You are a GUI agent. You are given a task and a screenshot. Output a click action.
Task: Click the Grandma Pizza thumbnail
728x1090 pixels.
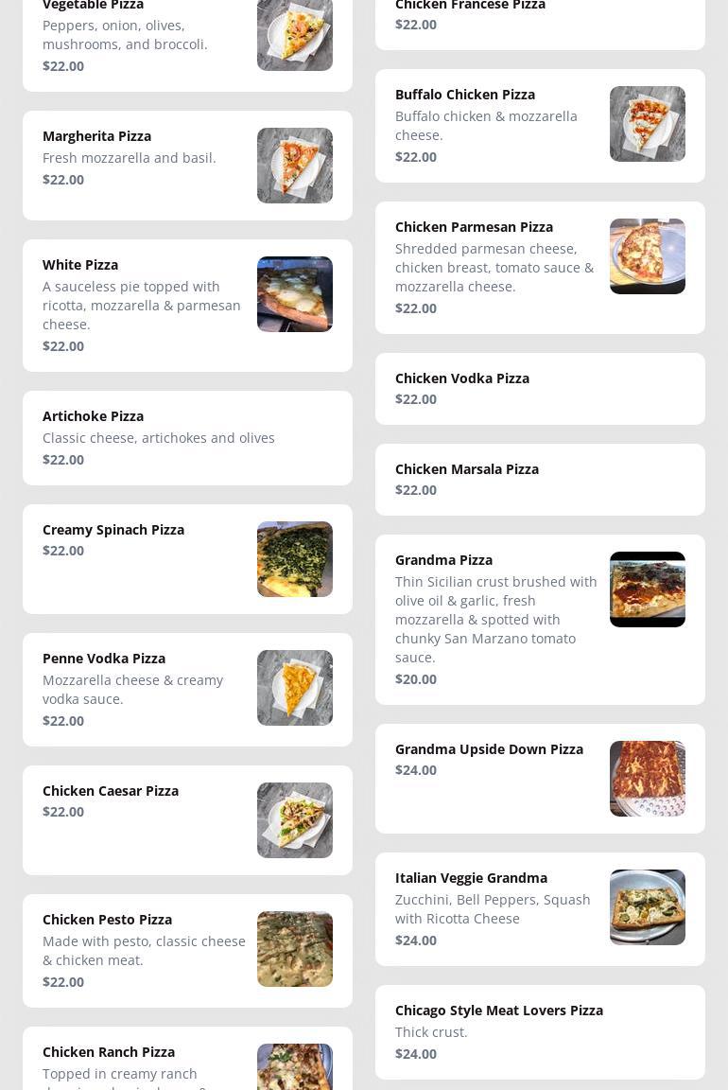(x=648, y=589)
